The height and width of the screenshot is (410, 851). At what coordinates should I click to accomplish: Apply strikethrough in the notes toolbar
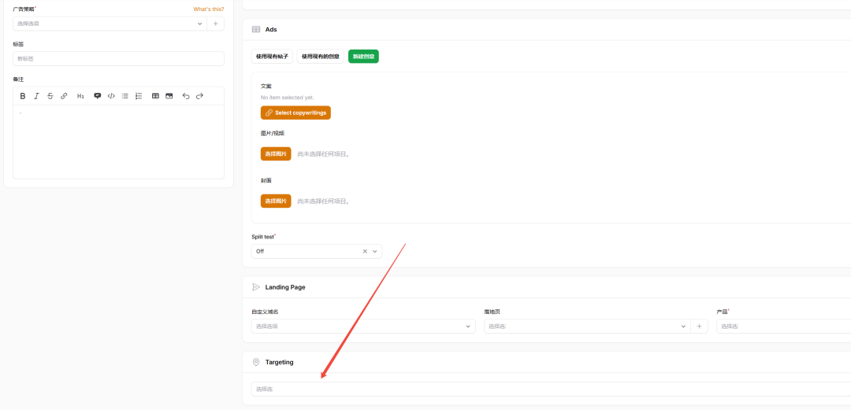click(x=50, y=96)
